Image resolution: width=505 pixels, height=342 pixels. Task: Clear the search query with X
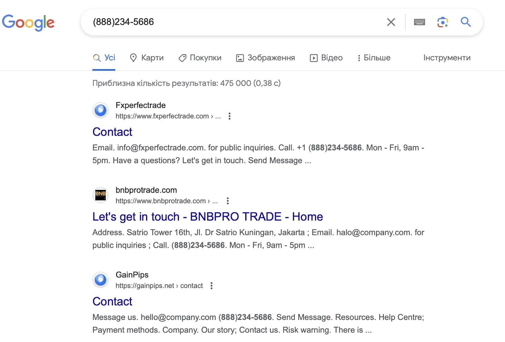391,22
